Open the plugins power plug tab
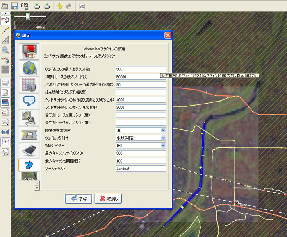This screenshot has width=287, height=237. pos(29,117)
